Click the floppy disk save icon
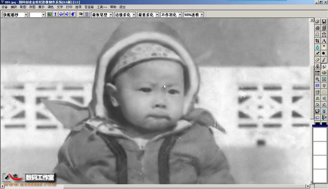Image resolution: width=328 pixels, height=189 pixels. tap(324, 22)
